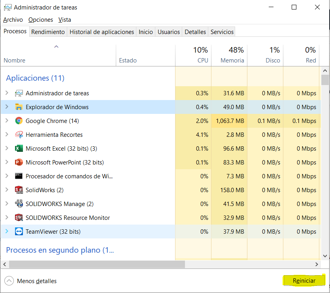
Task: Click the vertical scrollbar thumb
Action: [325, 80]
